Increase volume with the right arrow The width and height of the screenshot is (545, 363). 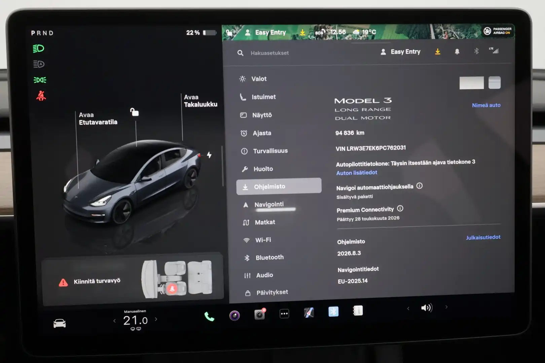coord(446,307)
